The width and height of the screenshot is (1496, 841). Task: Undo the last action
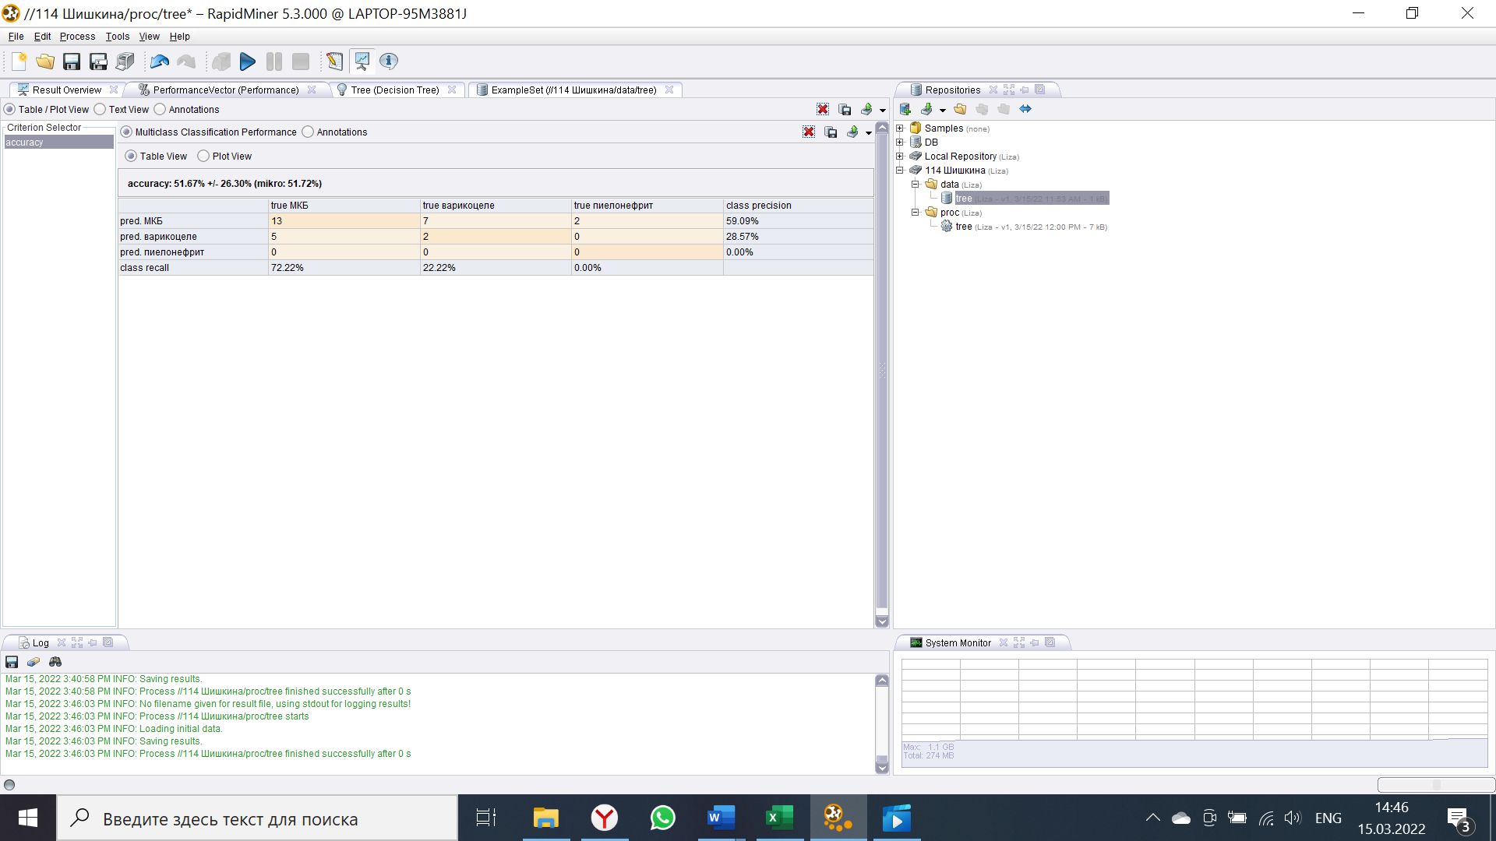click(x=160, y=62)
